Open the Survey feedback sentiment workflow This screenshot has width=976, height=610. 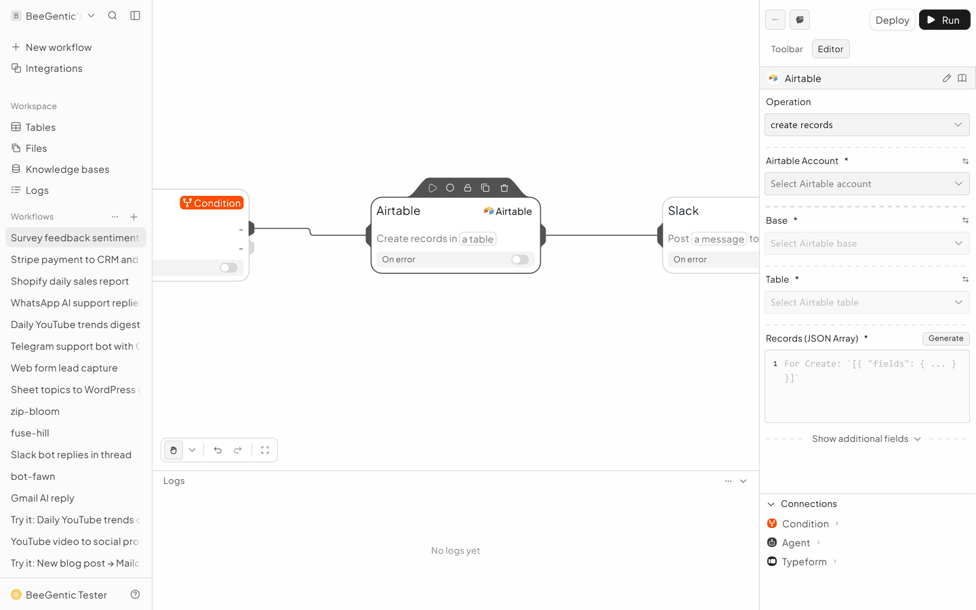coord(76,238)
